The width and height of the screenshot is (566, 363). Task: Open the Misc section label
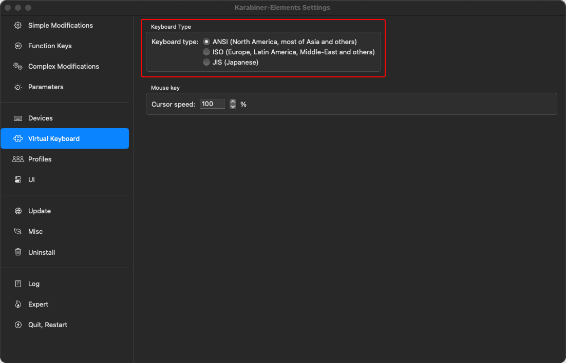[x=35, y=231]
